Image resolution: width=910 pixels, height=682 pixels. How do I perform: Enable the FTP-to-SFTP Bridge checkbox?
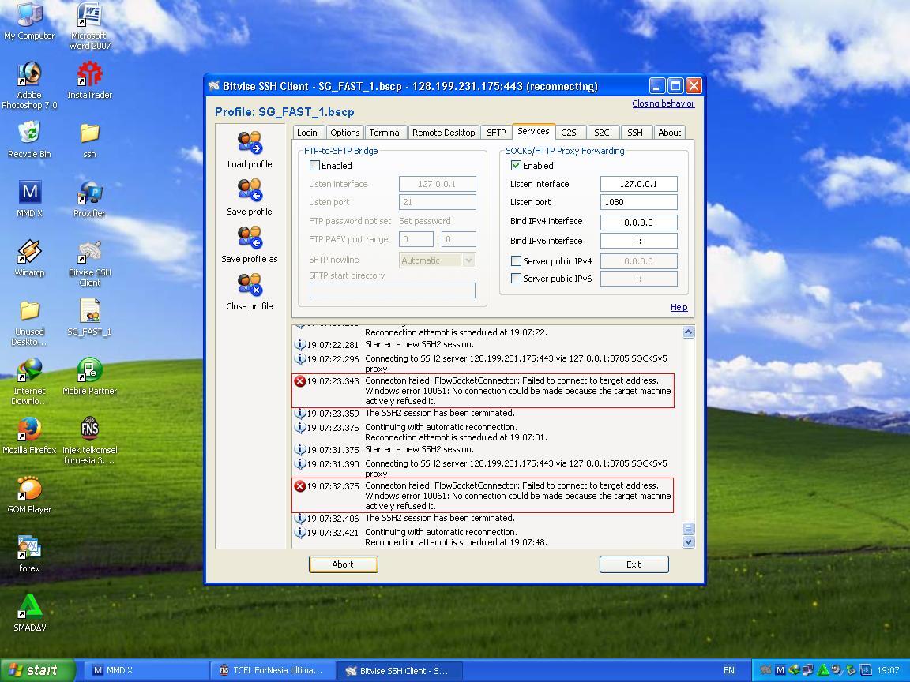click(x=314, y=165)
